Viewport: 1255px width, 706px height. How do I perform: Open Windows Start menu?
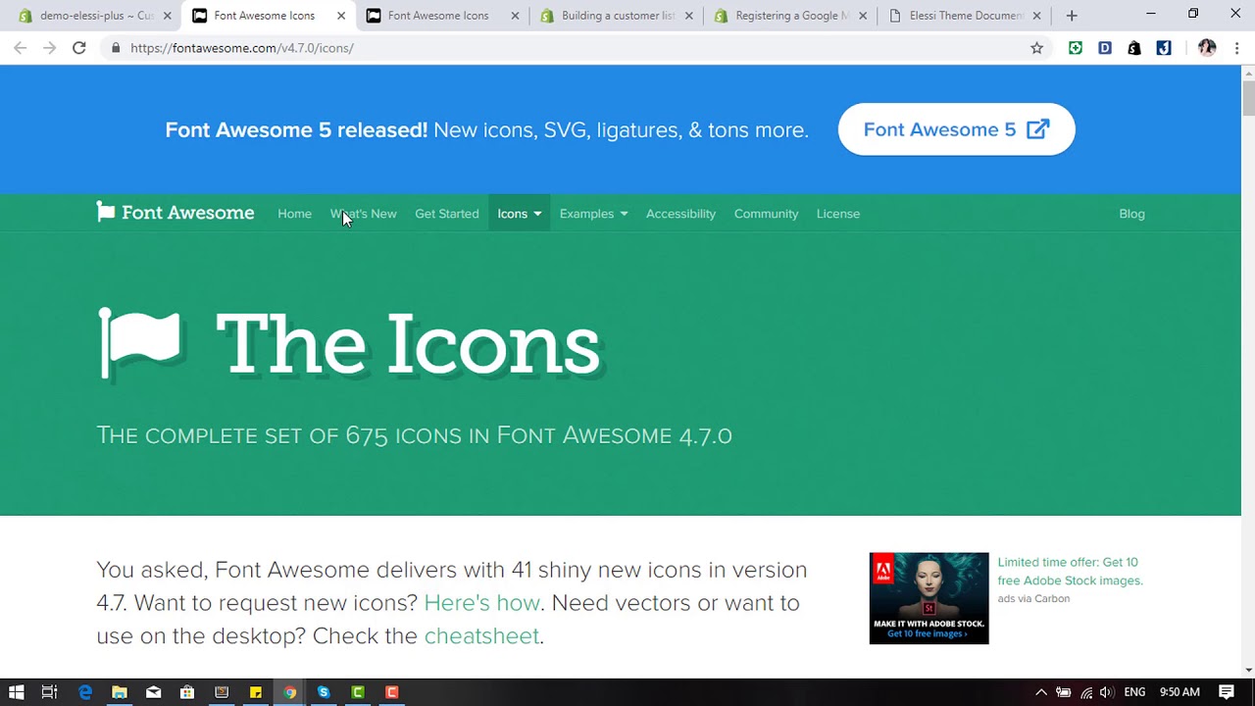(x=16, y=692)
